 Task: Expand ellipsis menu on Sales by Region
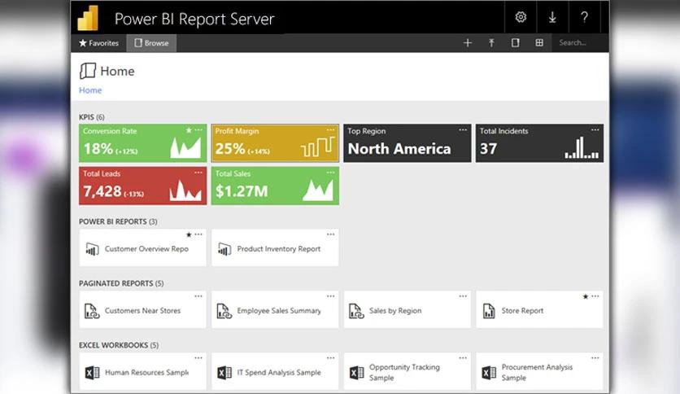463,296
